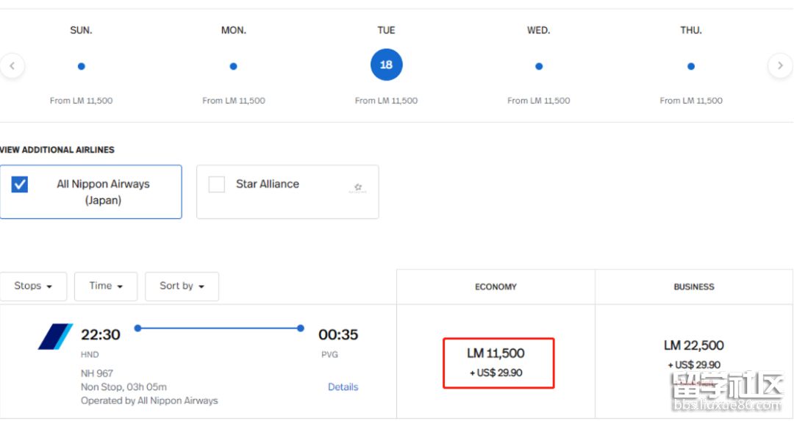This screenshot has width=794, height=421.
Task: Go to next dates with right arrow
Action: coord(780,66)
